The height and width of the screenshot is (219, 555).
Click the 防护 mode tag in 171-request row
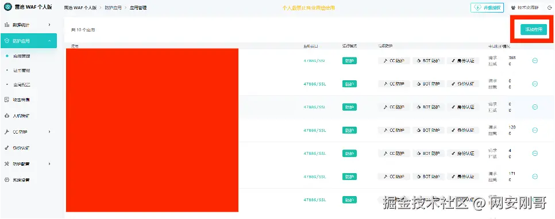coord(349,177)
